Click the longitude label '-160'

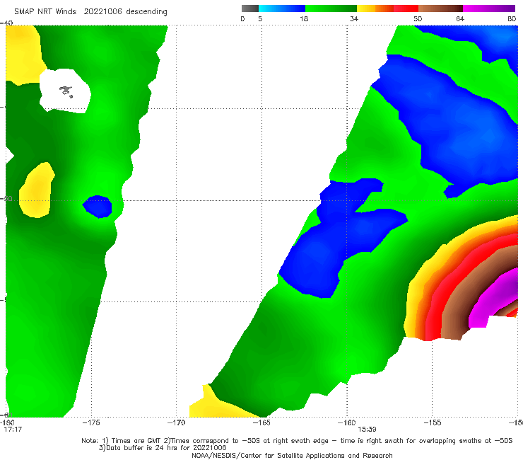347,422
